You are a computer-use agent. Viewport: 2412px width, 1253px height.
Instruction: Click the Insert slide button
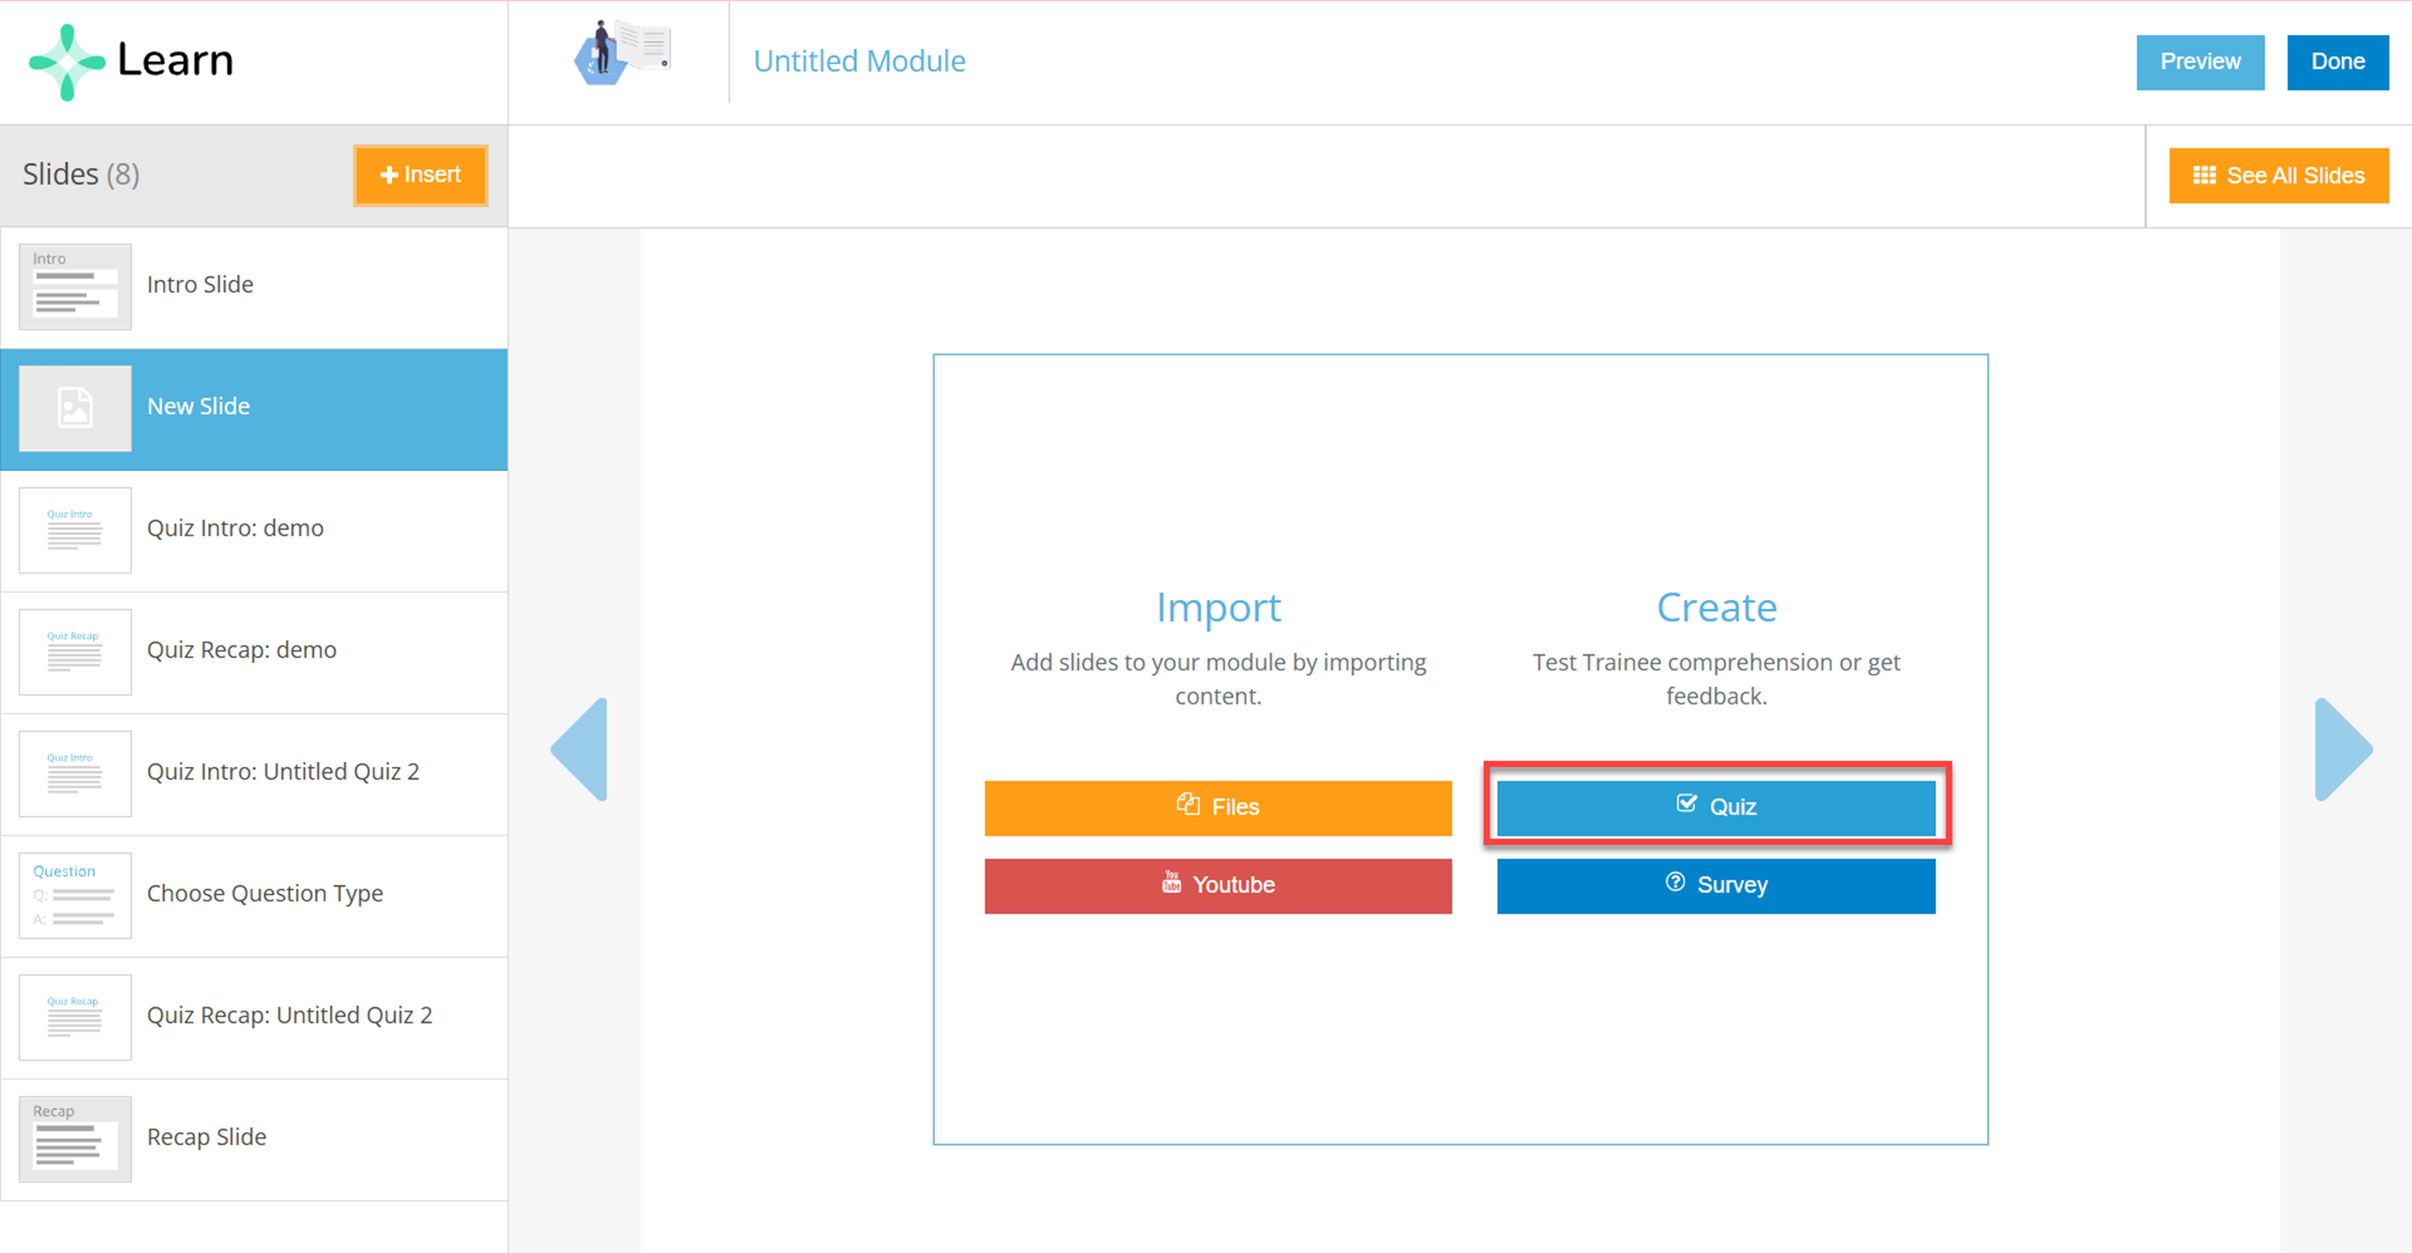coord(420,175)
